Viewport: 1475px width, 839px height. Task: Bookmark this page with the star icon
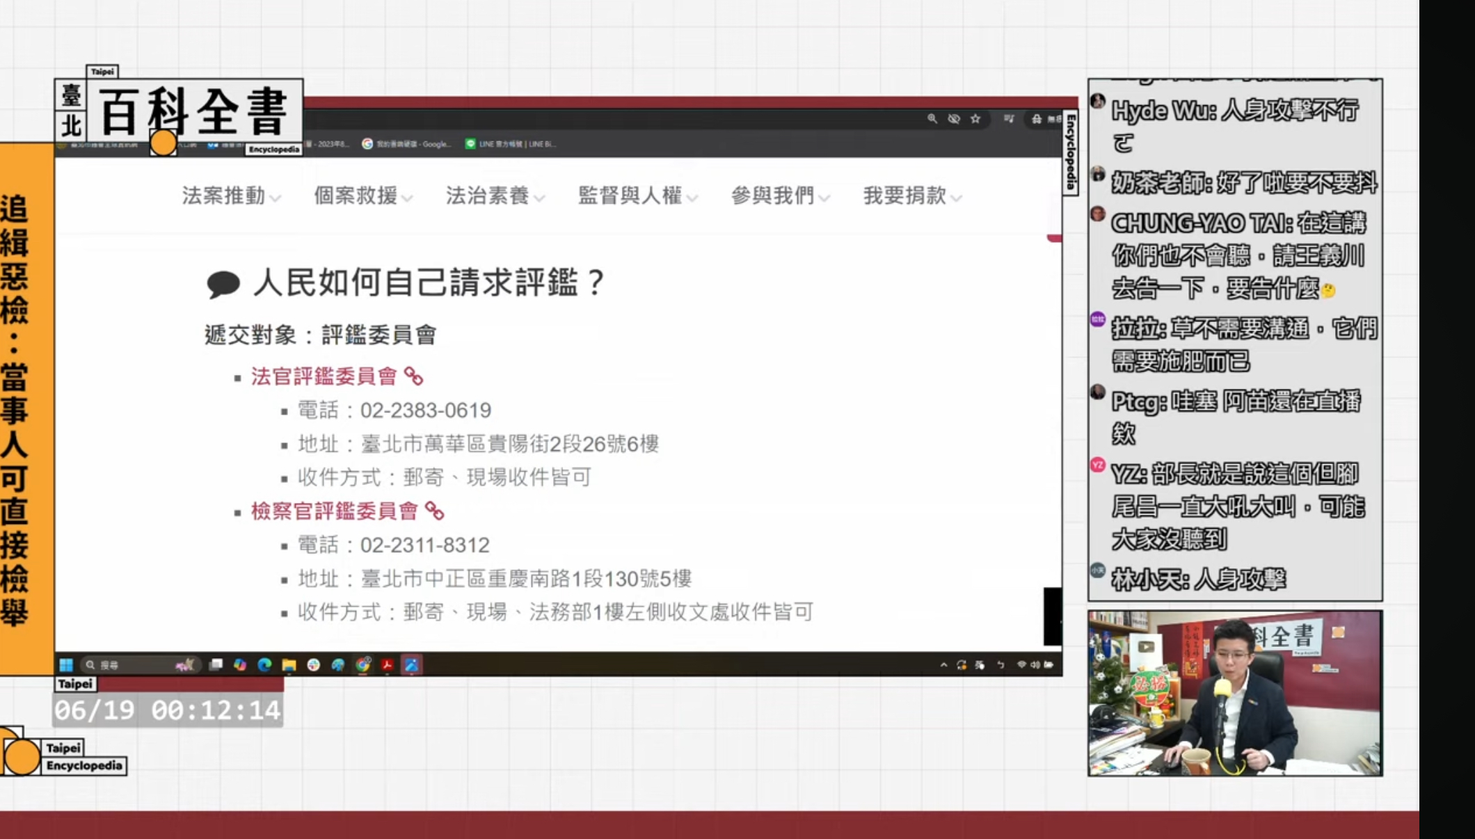(975, 119)
